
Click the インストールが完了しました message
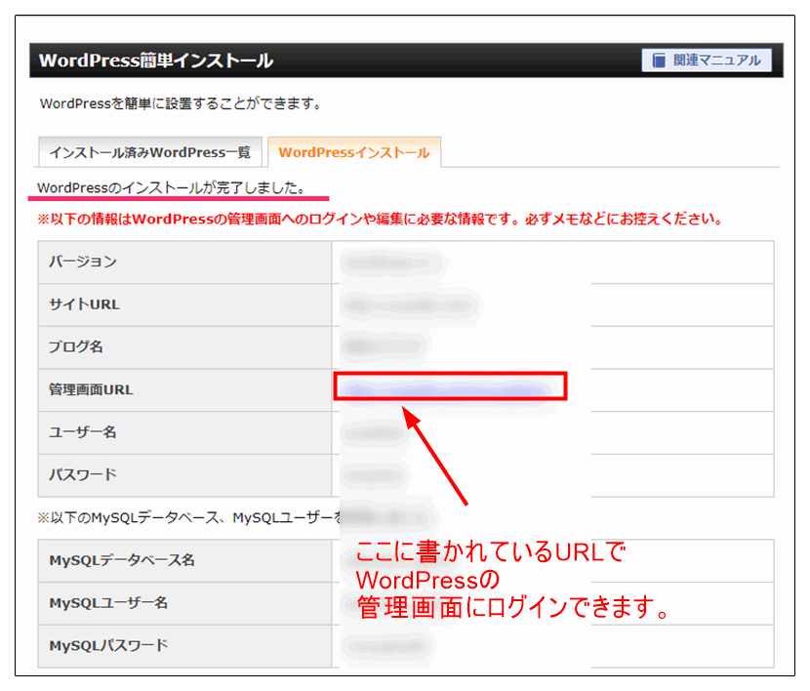[171, 187]
